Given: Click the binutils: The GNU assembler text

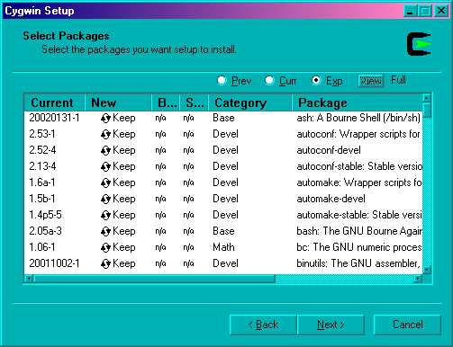Looking at the screenshot, I should (358, 263).
